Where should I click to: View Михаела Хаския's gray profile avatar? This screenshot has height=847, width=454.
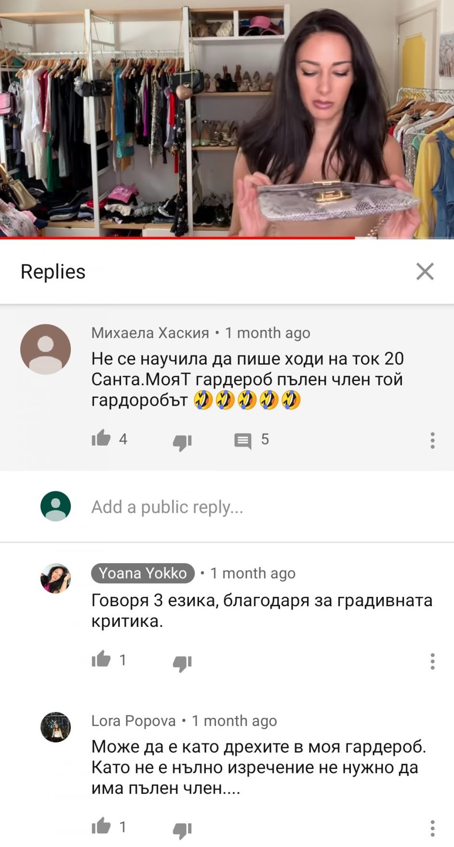pos(45,349)
